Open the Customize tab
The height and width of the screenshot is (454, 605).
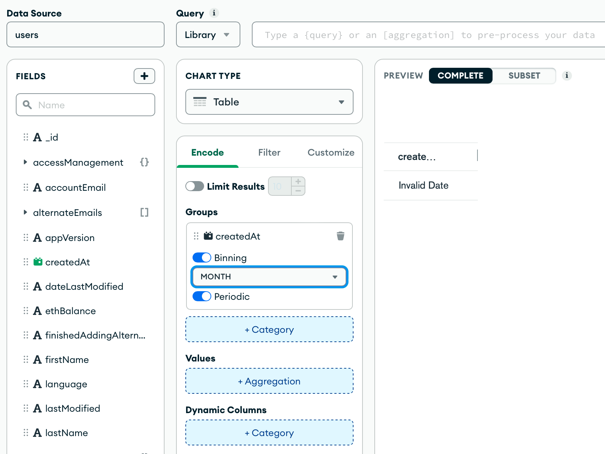(331, 152)
